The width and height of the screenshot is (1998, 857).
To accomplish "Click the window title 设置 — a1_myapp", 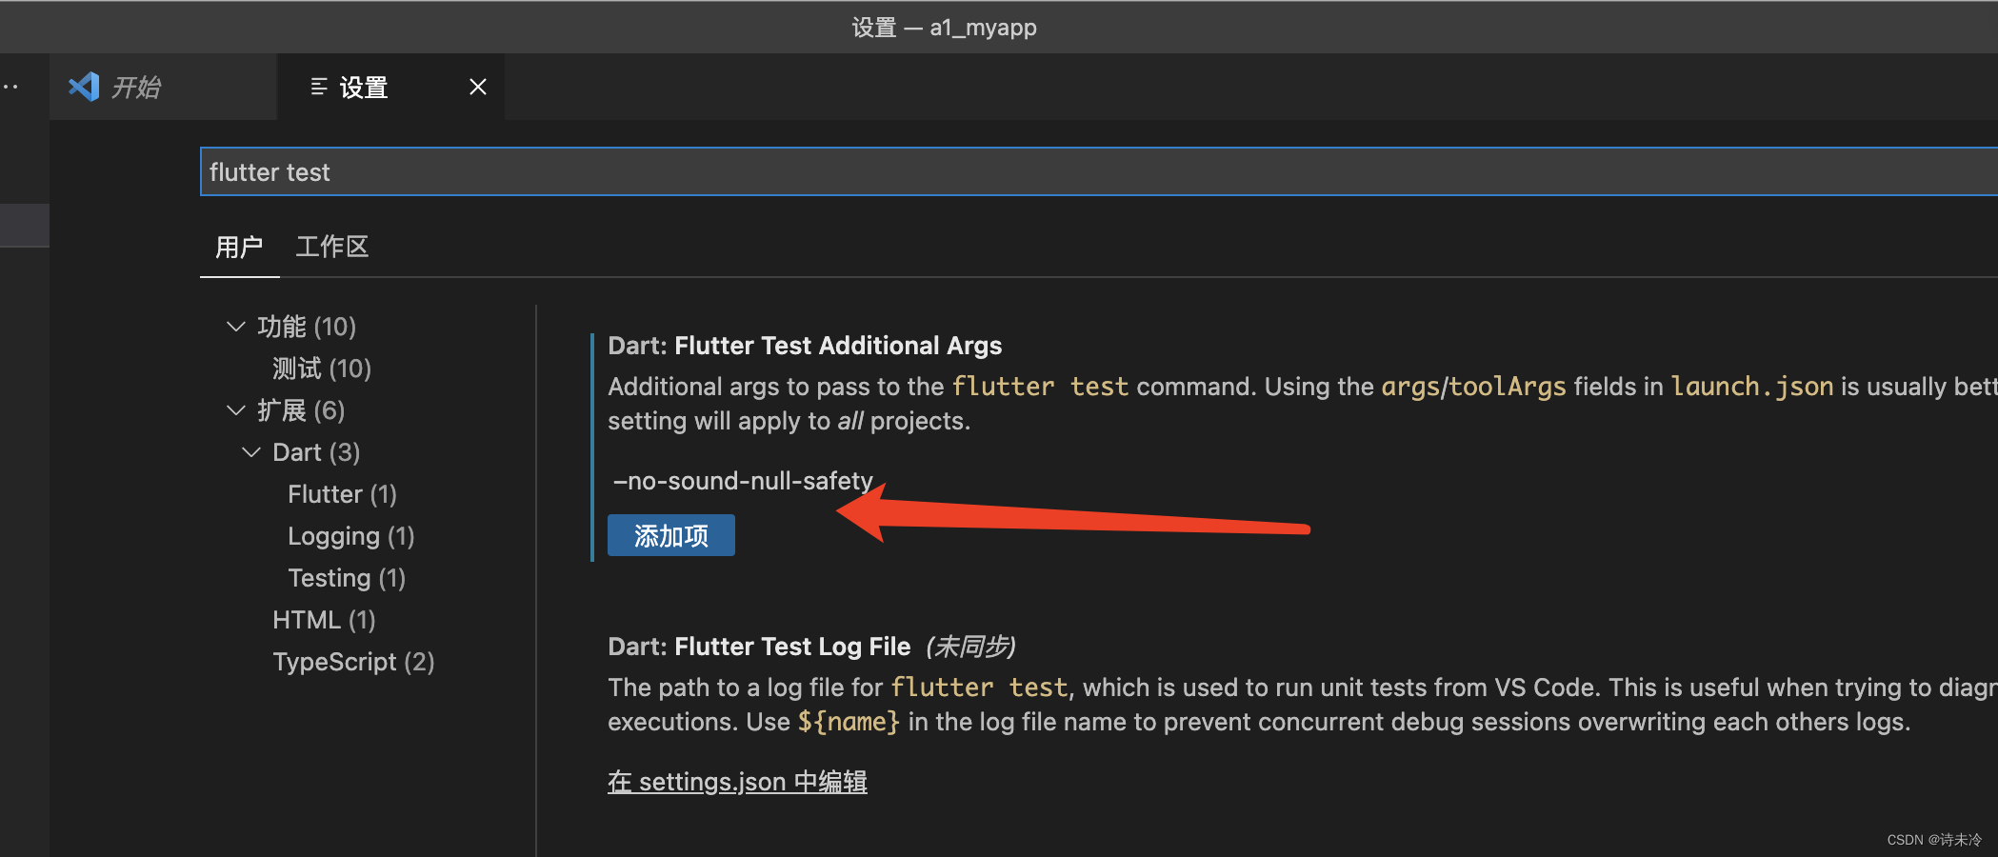I will tap(944, 28).
